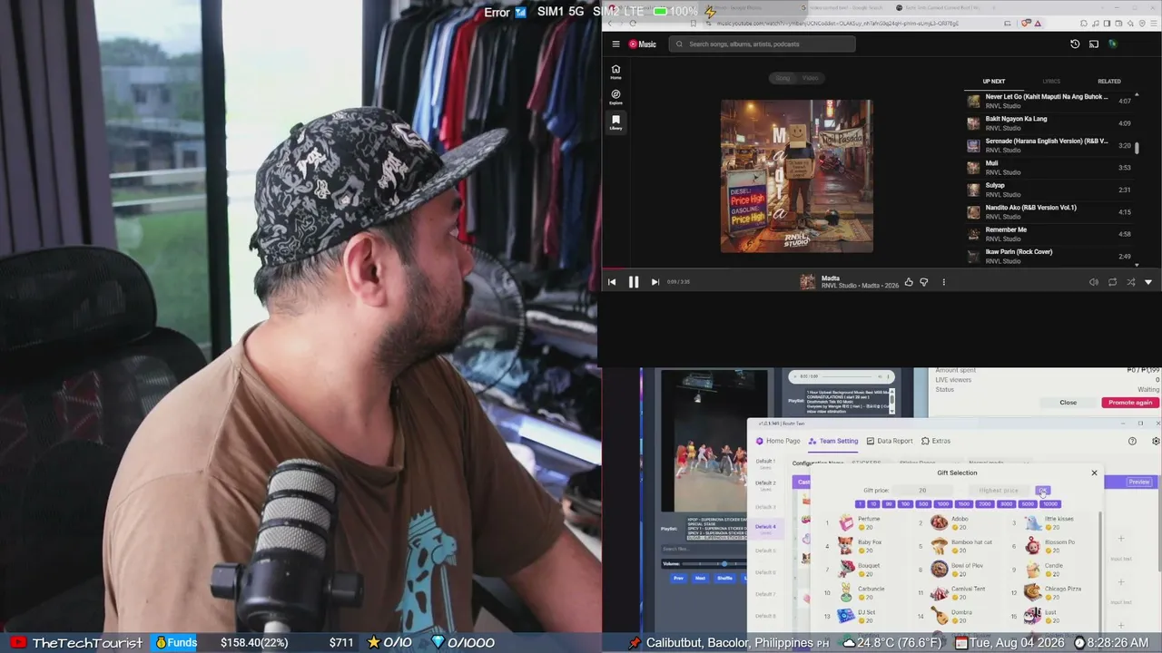1162x653 pixels.
Task: Open the YouTube Music account avatar
Action: click(x=1112, y=44)
